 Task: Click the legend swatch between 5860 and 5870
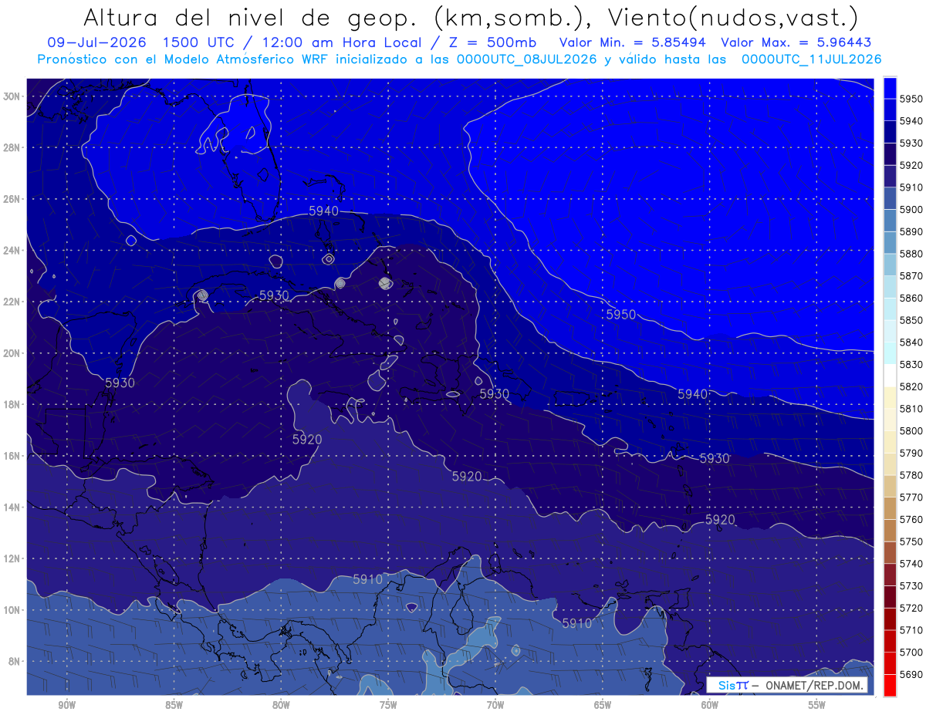[x=890, y=287]
